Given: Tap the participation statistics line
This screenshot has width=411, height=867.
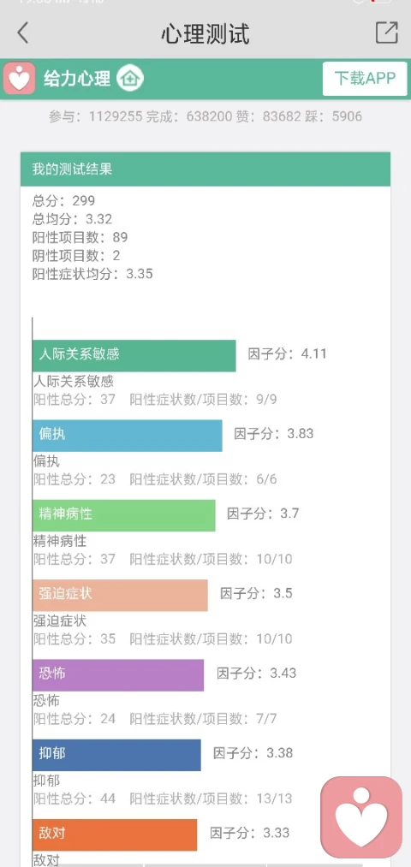Looking at the screenshot, I should coord(205,116).
